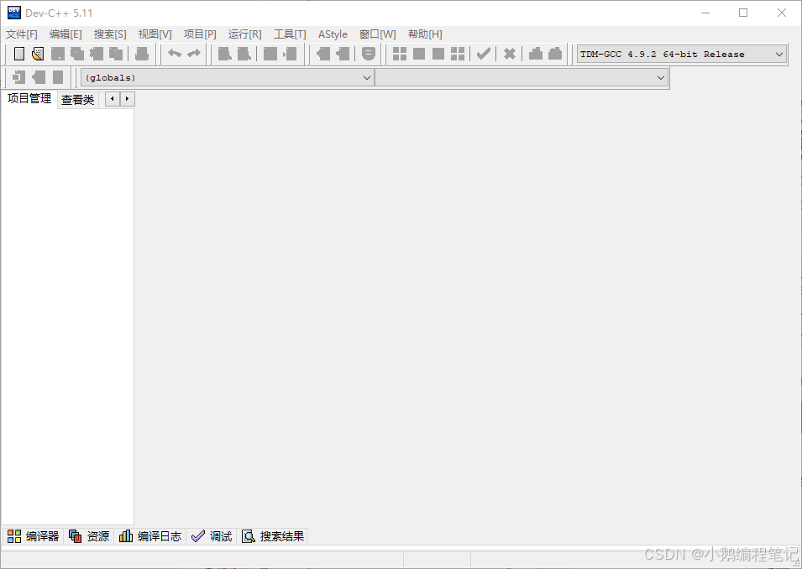Click left arrow beside 查看类 tab
This screenshot has width=802, height=569.
pyautogui.click(x=112, y=99)
